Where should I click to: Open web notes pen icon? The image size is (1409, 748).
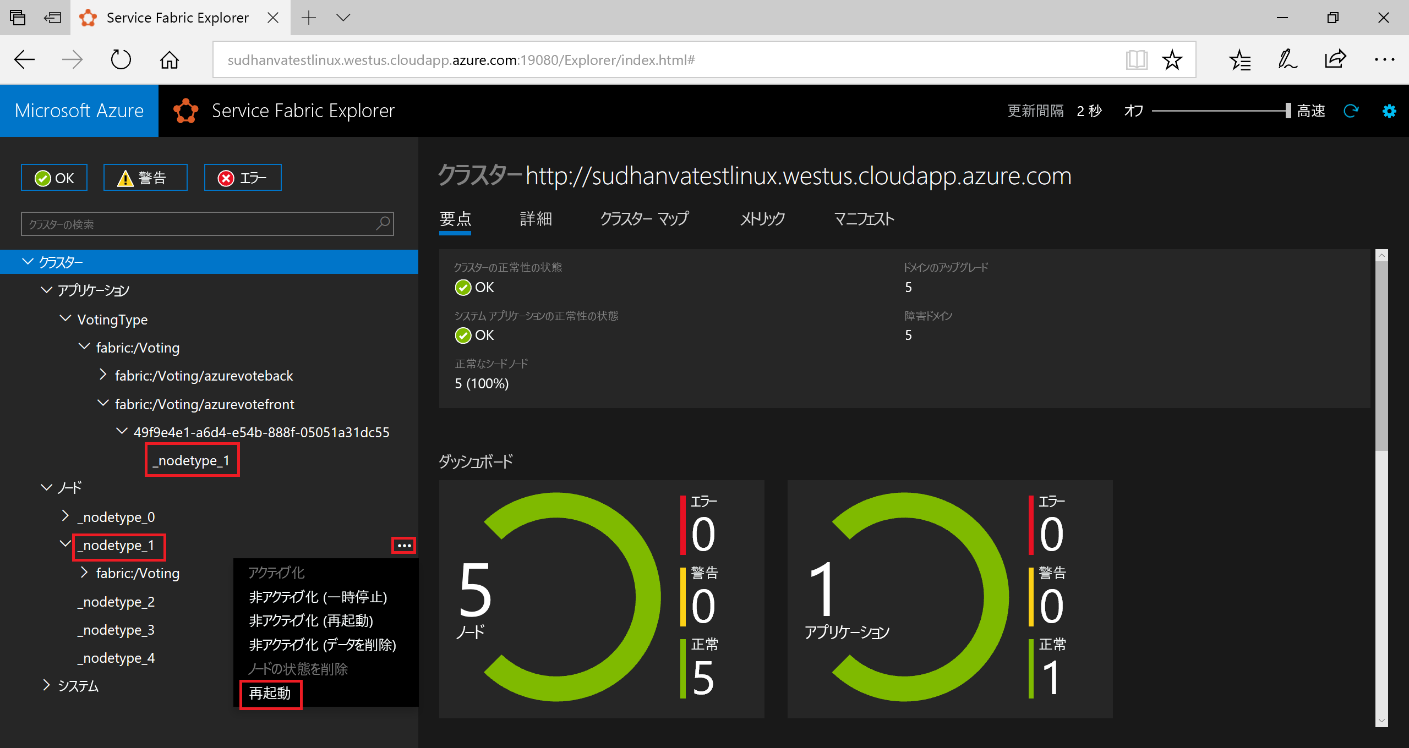[1288, 59]
